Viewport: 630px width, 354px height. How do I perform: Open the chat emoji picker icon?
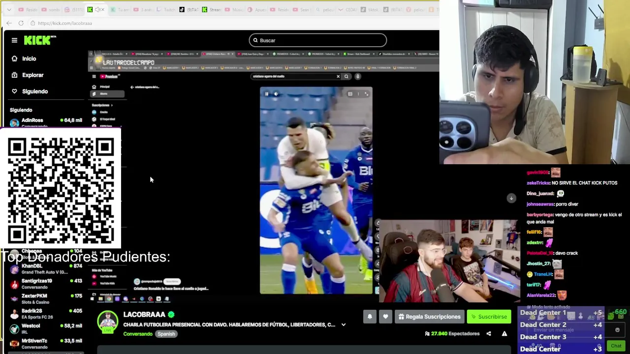click(x=617, y=330)
